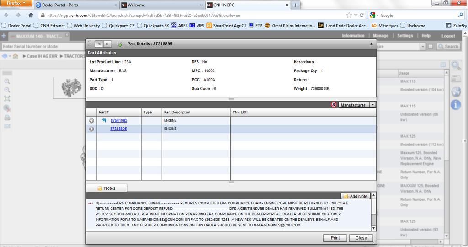
Task: Click the print icon in the left toolbar
Action: [7, 118]
